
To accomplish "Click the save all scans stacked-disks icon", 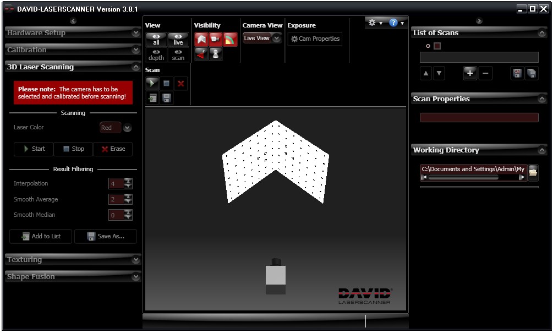I will [530, 73].
